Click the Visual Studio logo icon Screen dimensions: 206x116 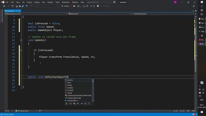(3, 2)
